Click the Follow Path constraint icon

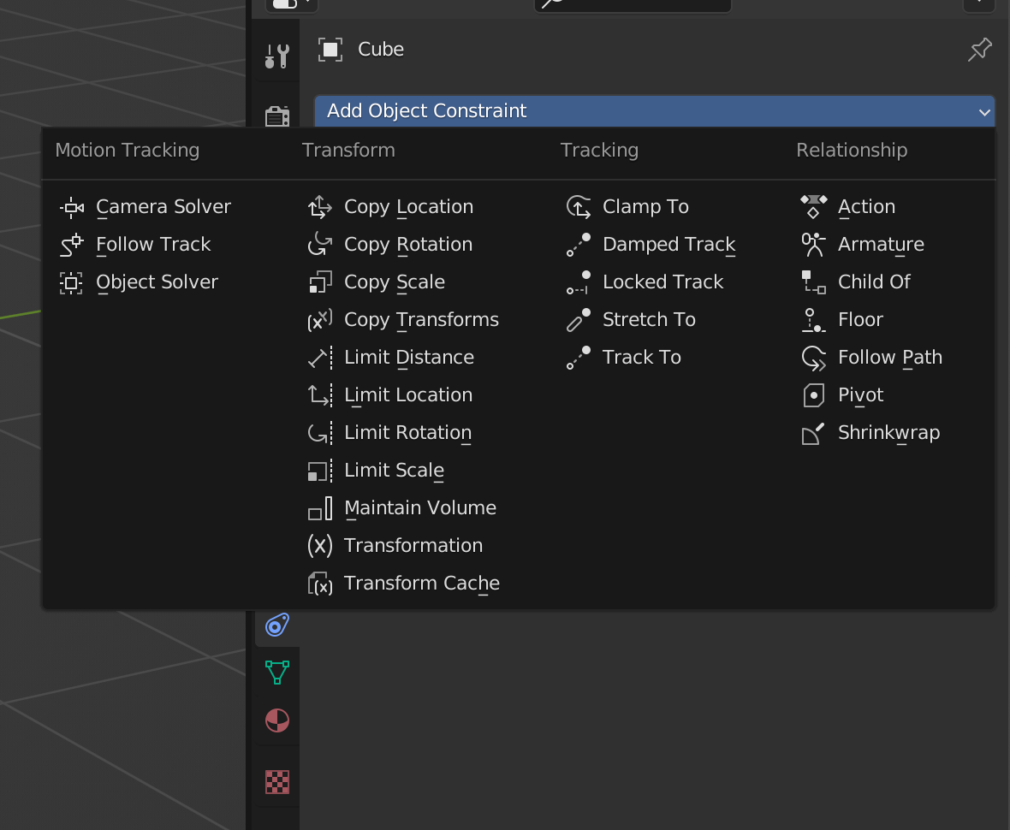click(x=813, y=358)
